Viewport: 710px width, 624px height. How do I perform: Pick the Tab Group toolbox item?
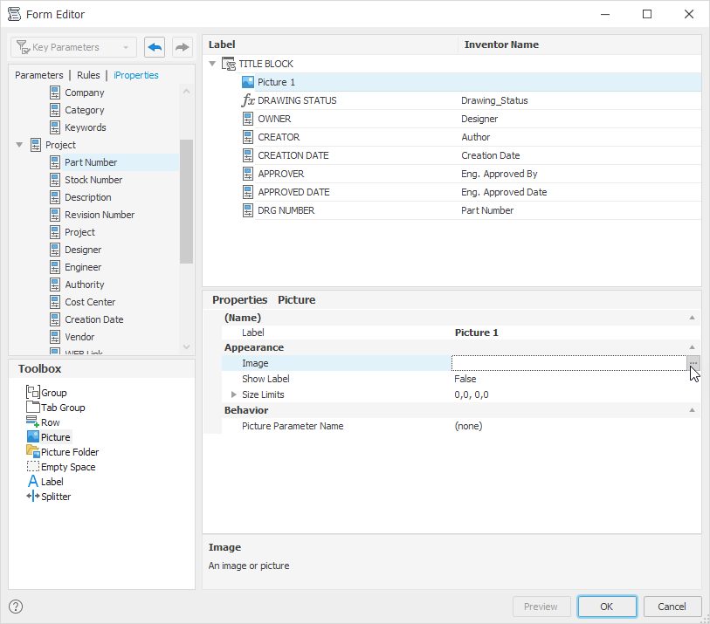point(56,408)
